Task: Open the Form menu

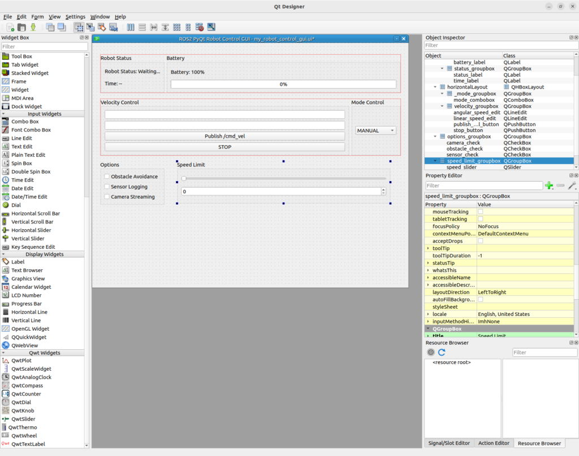Action: (x=37, y=16)
